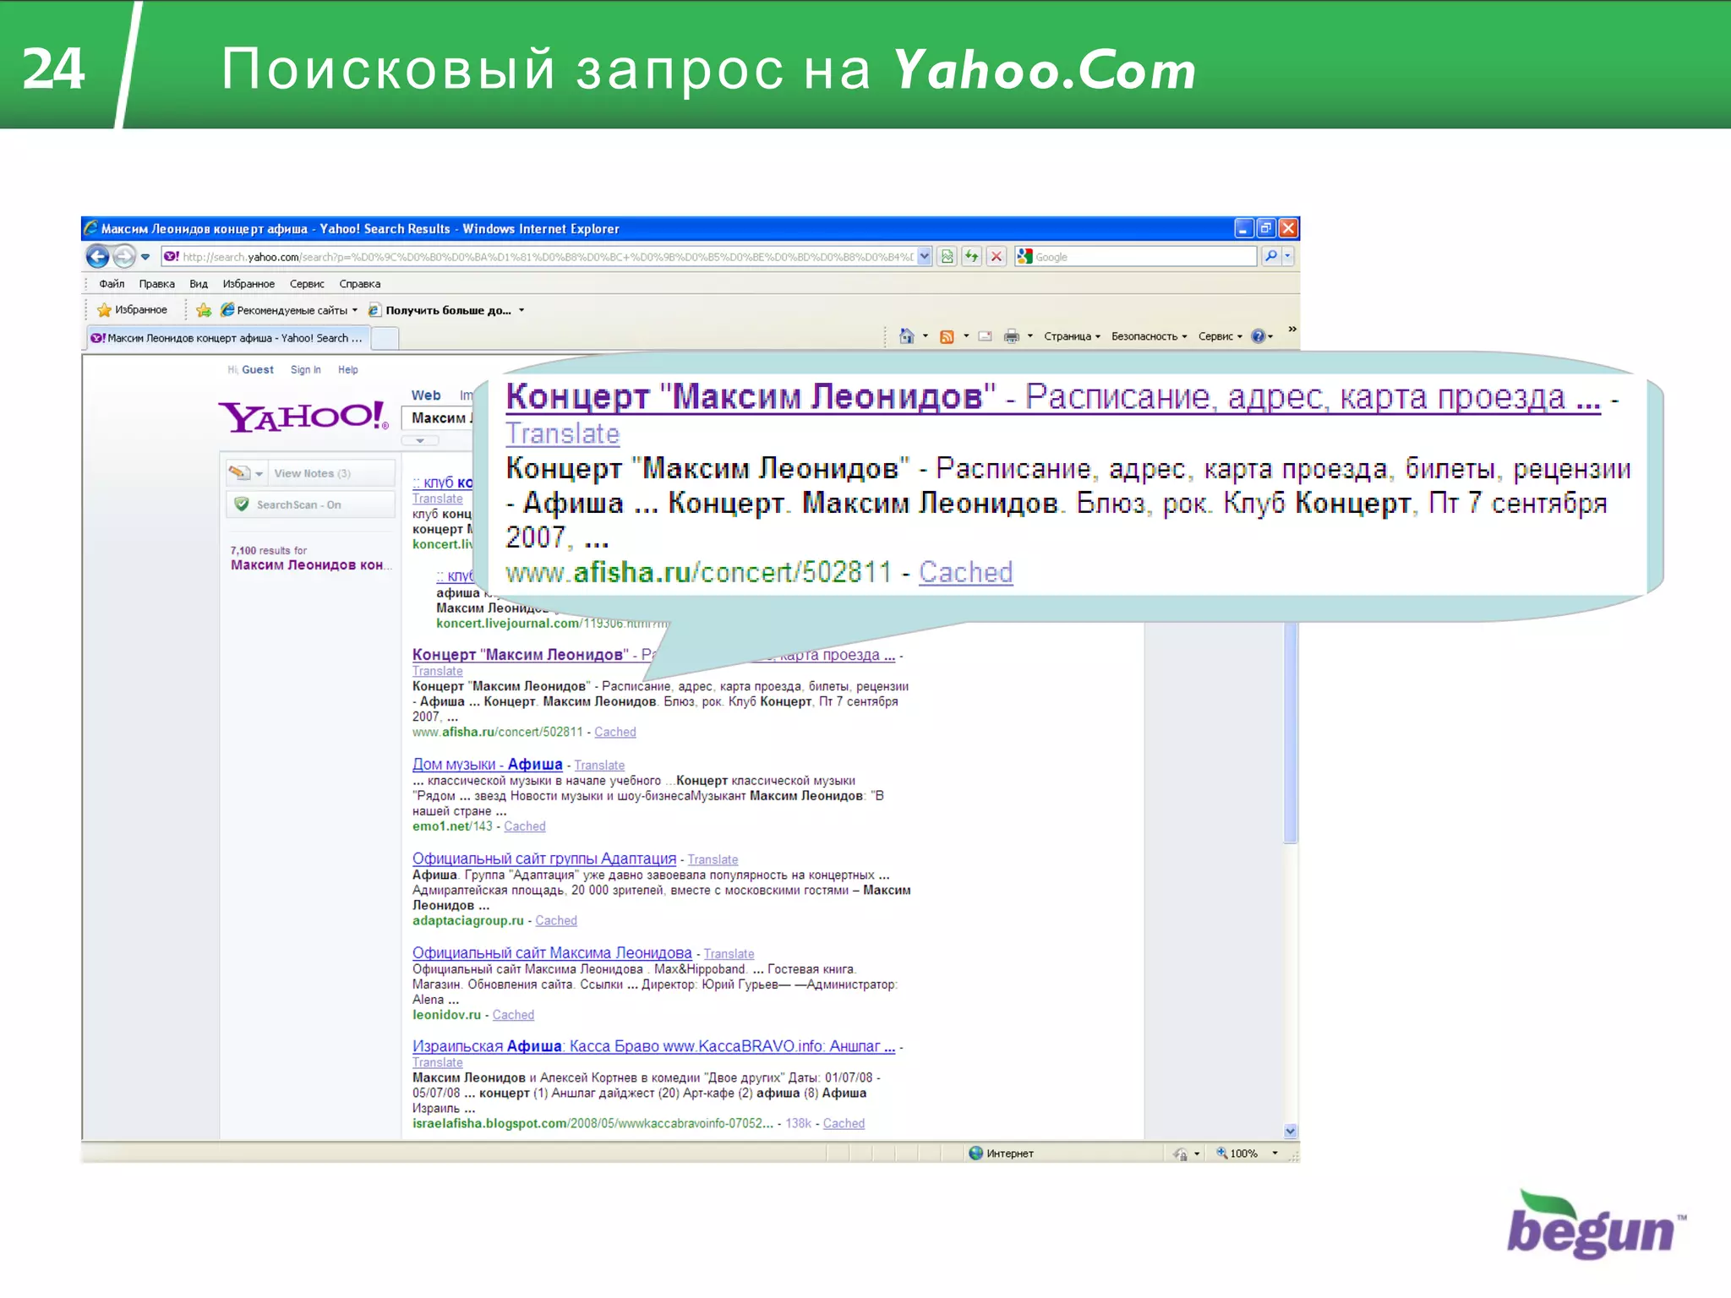
Task: Open the Сервис command bar dropdown
Action: (1220, 336)
